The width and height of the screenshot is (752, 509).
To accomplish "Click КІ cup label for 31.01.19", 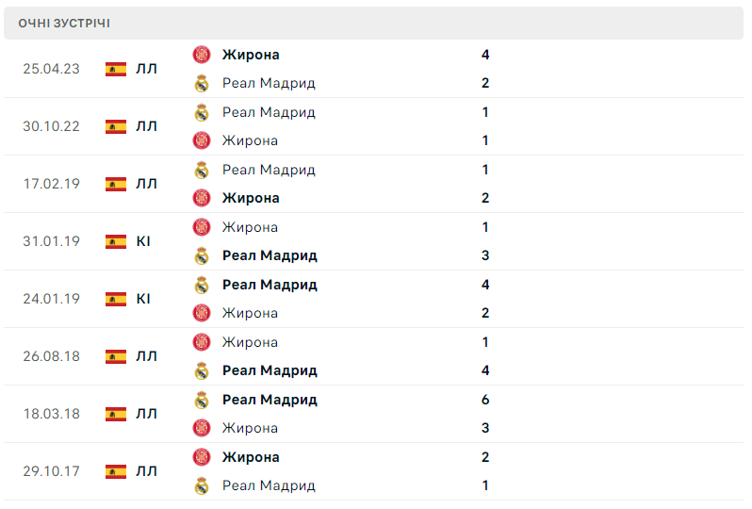I will click(x=143, y=241).
